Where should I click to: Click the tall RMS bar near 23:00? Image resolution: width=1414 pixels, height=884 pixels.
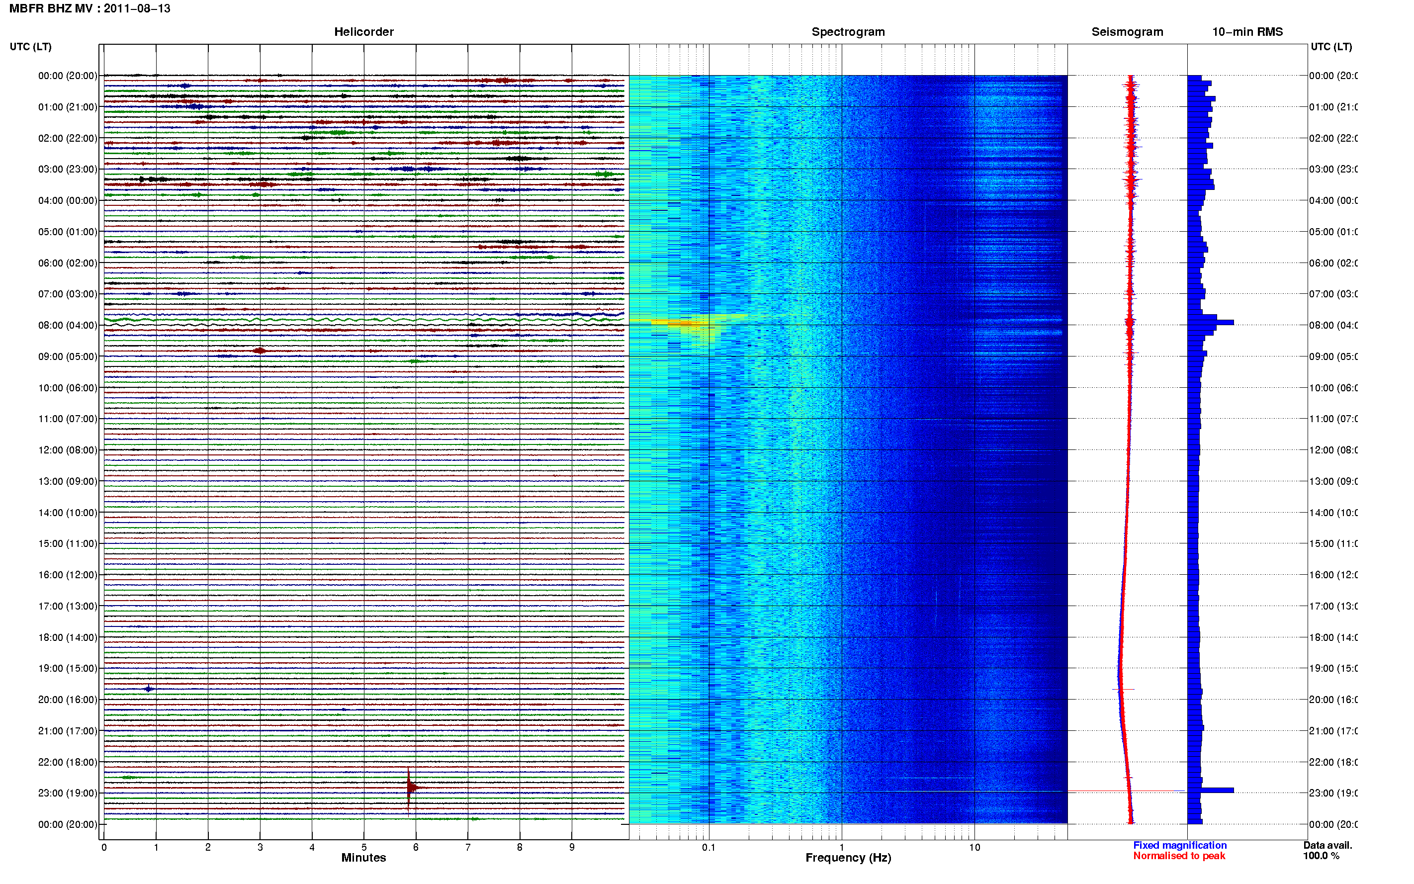coord(1211,791)
